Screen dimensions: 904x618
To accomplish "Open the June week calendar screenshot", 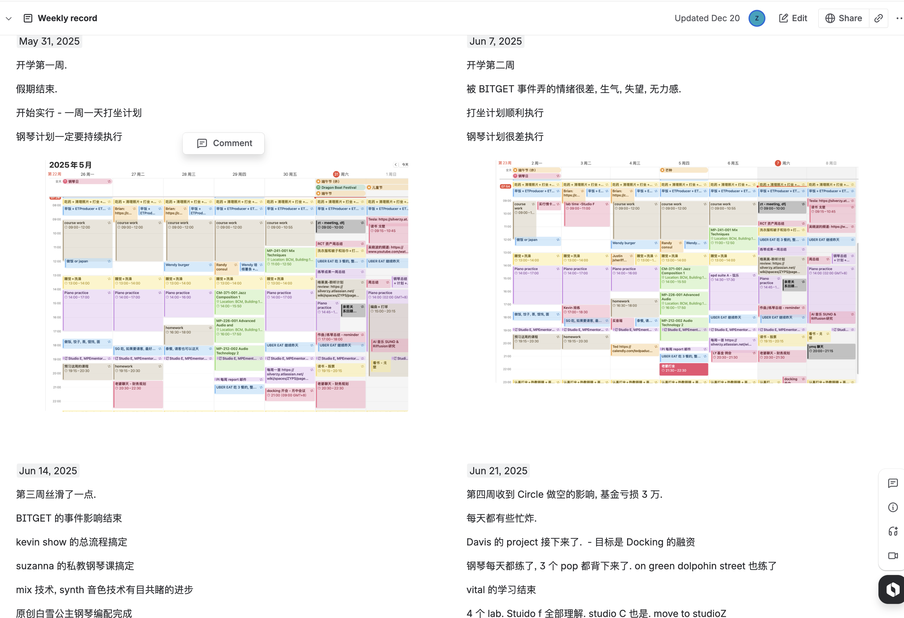I will point(677,271).
